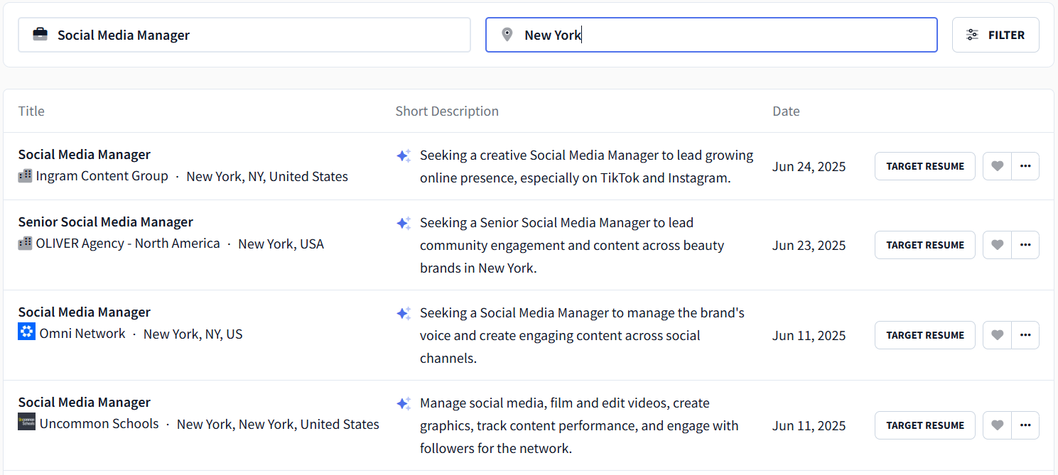The width and height of the screenshot is (1058, 475).
Task: Save the Uncommon Schools job using the heart
Action: (997, 425)
